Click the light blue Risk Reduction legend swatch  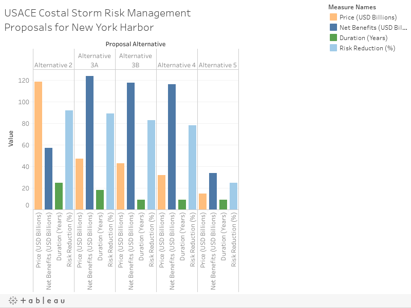pos(332,48)
